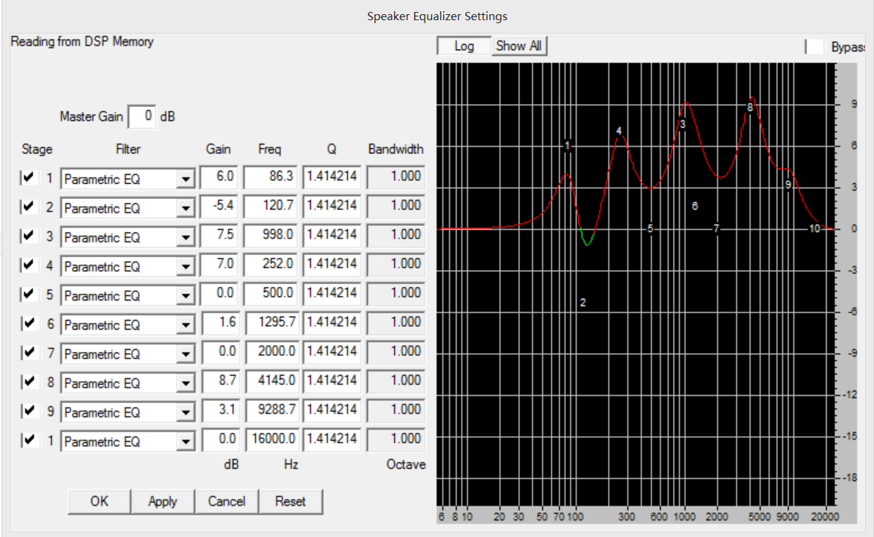This screenshot has height=537, width=874.
Task: Select the Q field of stage 1
Action: [x=331, y=178]
